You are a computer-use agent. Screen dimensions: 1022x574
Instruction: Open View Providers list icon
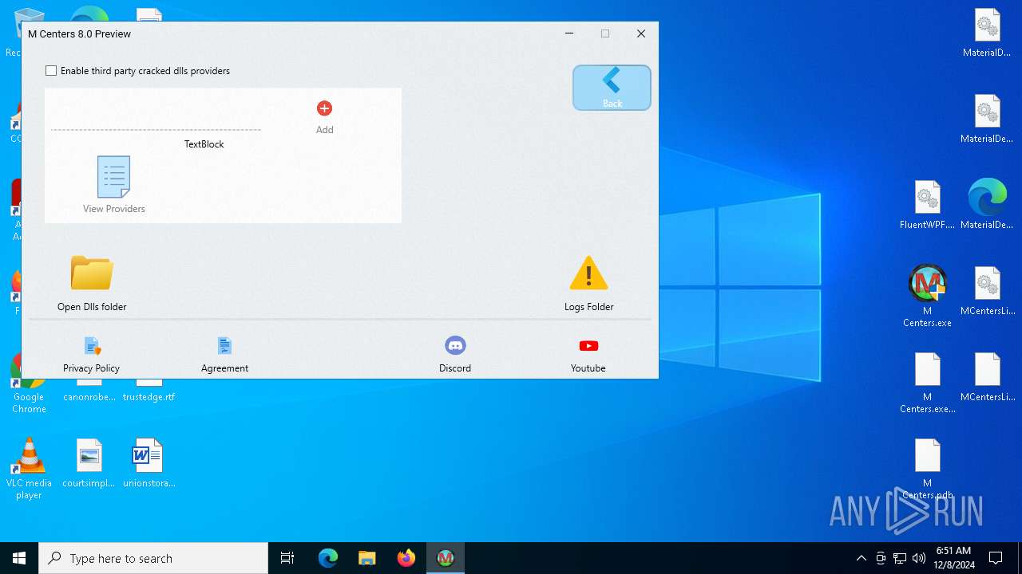click(113, 177)
